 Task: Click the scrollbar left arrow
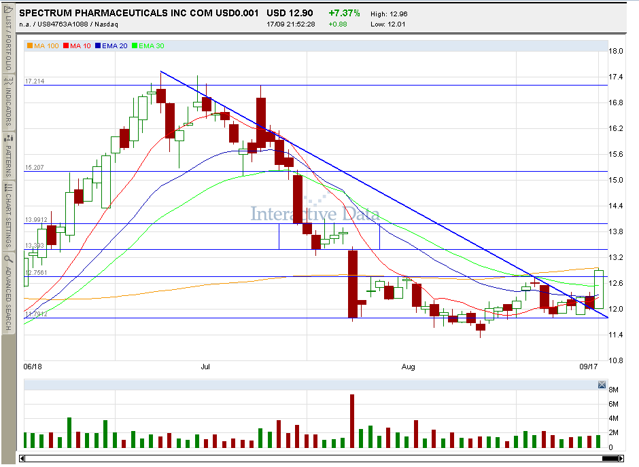pyautogui.click(x=22, y=458)
